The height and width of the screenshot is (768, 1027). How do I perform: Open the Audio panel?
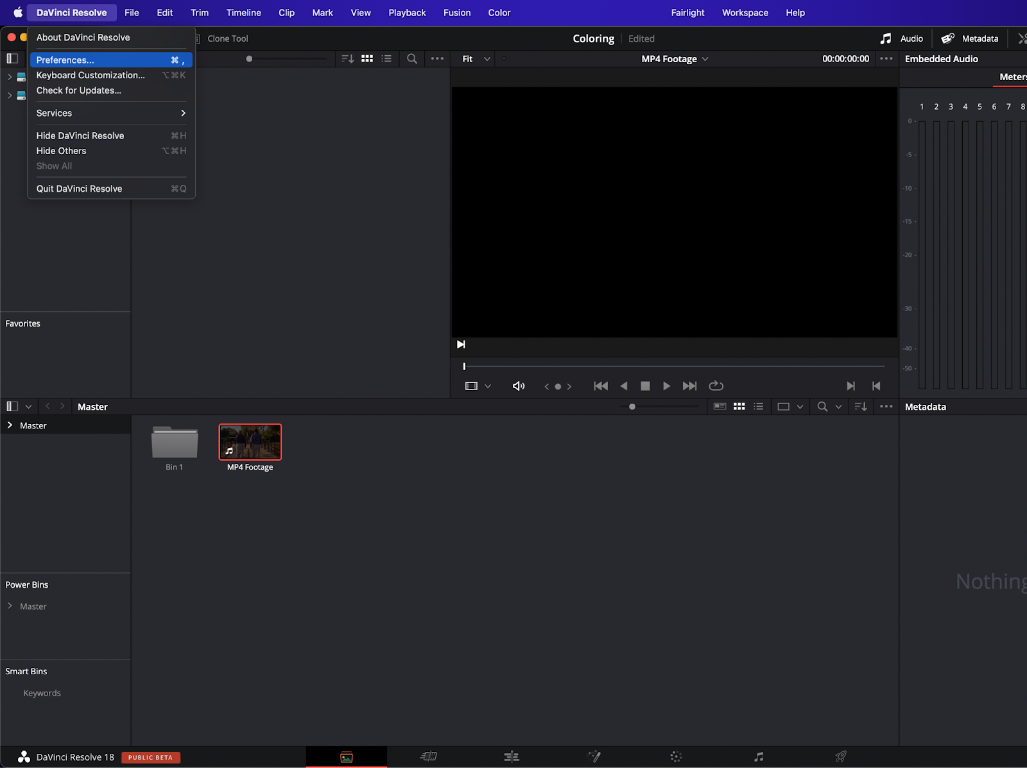pyautogui.click(x=902, y=38)
